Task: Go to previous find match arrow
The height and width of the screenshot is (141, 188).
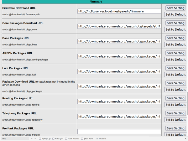Action: pyautogui.click(x=32, y=139)
